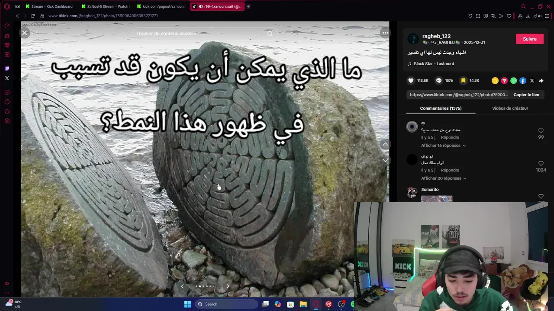Repost using the yellow repost icon
Screen dimensions: 554x311
click(x=495, y=81)
